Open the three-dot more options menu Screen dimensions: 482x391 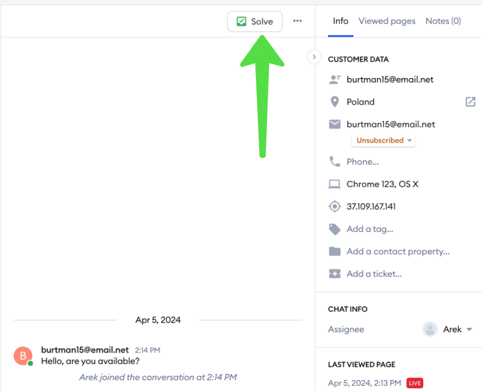297,21
